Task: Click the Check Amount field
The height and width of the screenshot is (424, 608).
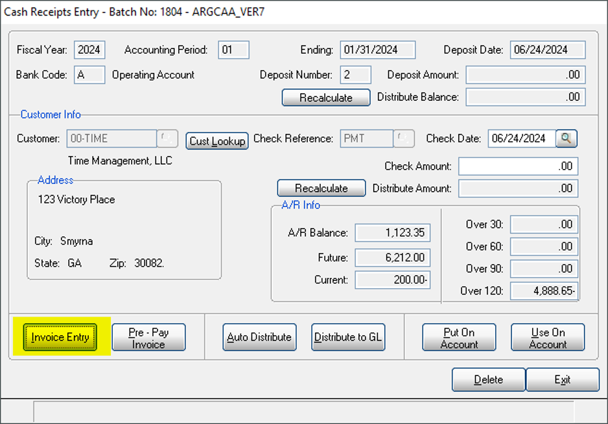Action: click(x=519, y=166)
